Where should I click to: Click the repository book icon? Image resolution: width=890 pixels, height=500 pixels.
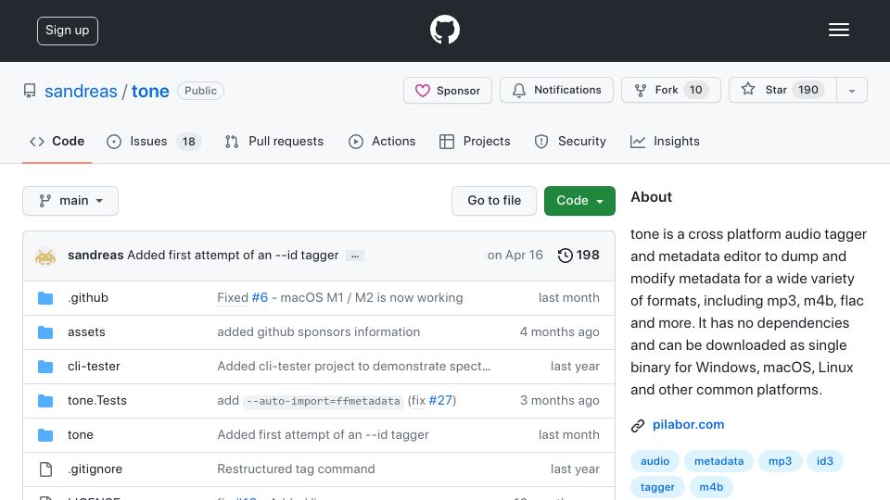pos(30,91)
